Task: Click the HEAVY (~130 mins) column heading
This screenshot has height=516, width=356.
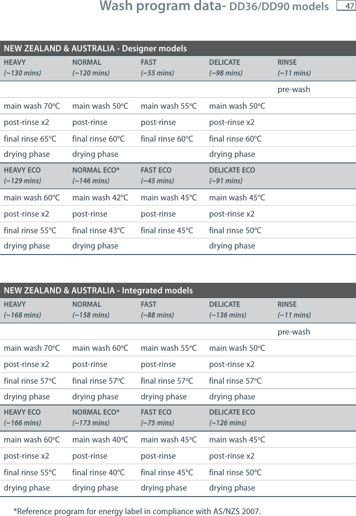Action: [22, 68]
